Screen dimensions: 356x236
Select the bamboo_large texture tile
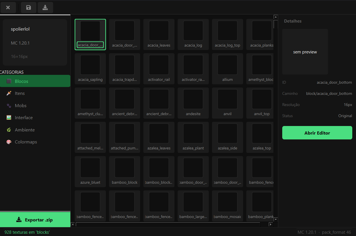193,206
